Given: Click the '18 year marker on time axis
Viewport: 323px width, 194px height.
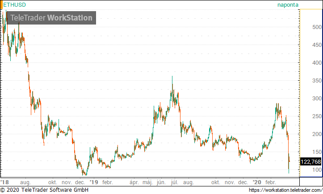Looking at the screenshot, I should pos(4,182).
